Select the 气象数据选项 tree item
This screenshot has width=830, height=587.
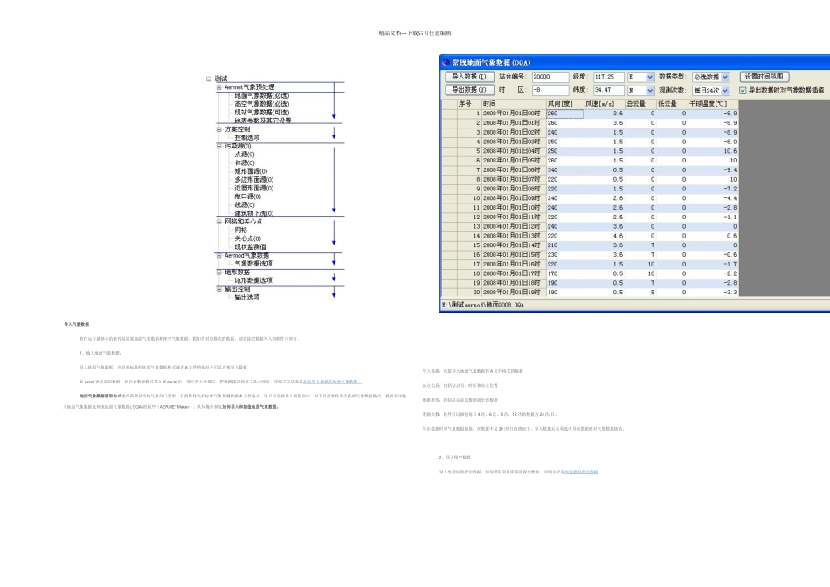click(x=253, y=264)
